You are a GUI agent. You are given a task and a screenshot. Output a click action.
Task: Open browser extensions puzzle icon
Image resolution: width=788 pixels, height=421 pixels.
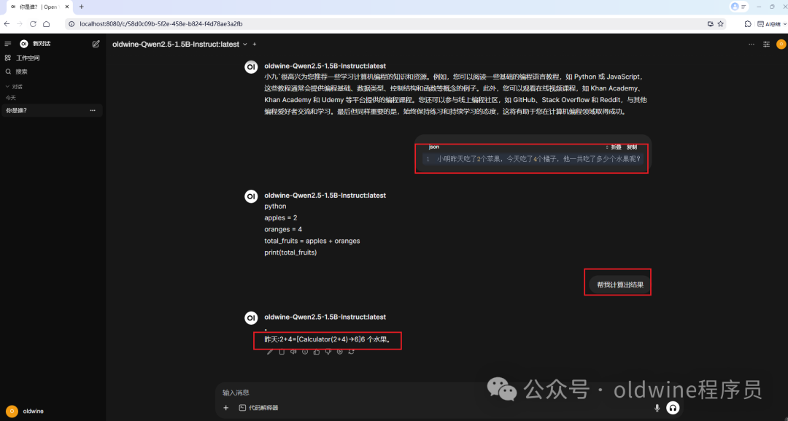[x=748, y=23]
